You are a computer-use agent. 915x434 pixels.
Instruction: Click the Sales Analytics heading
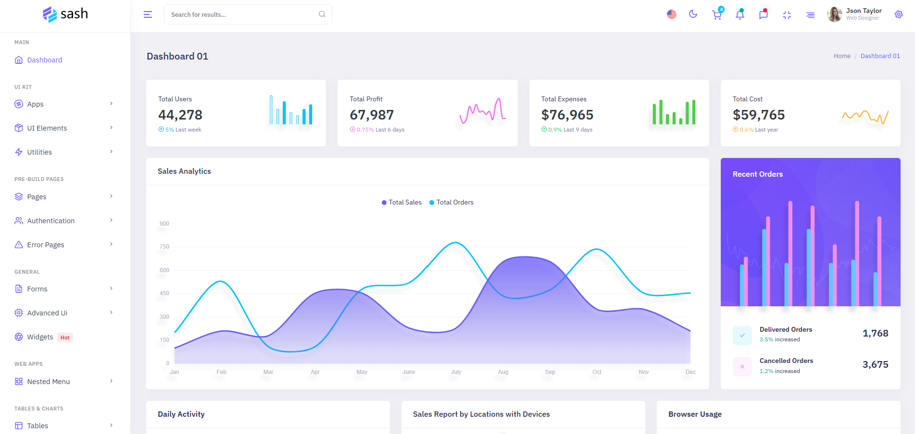(184, 171)
